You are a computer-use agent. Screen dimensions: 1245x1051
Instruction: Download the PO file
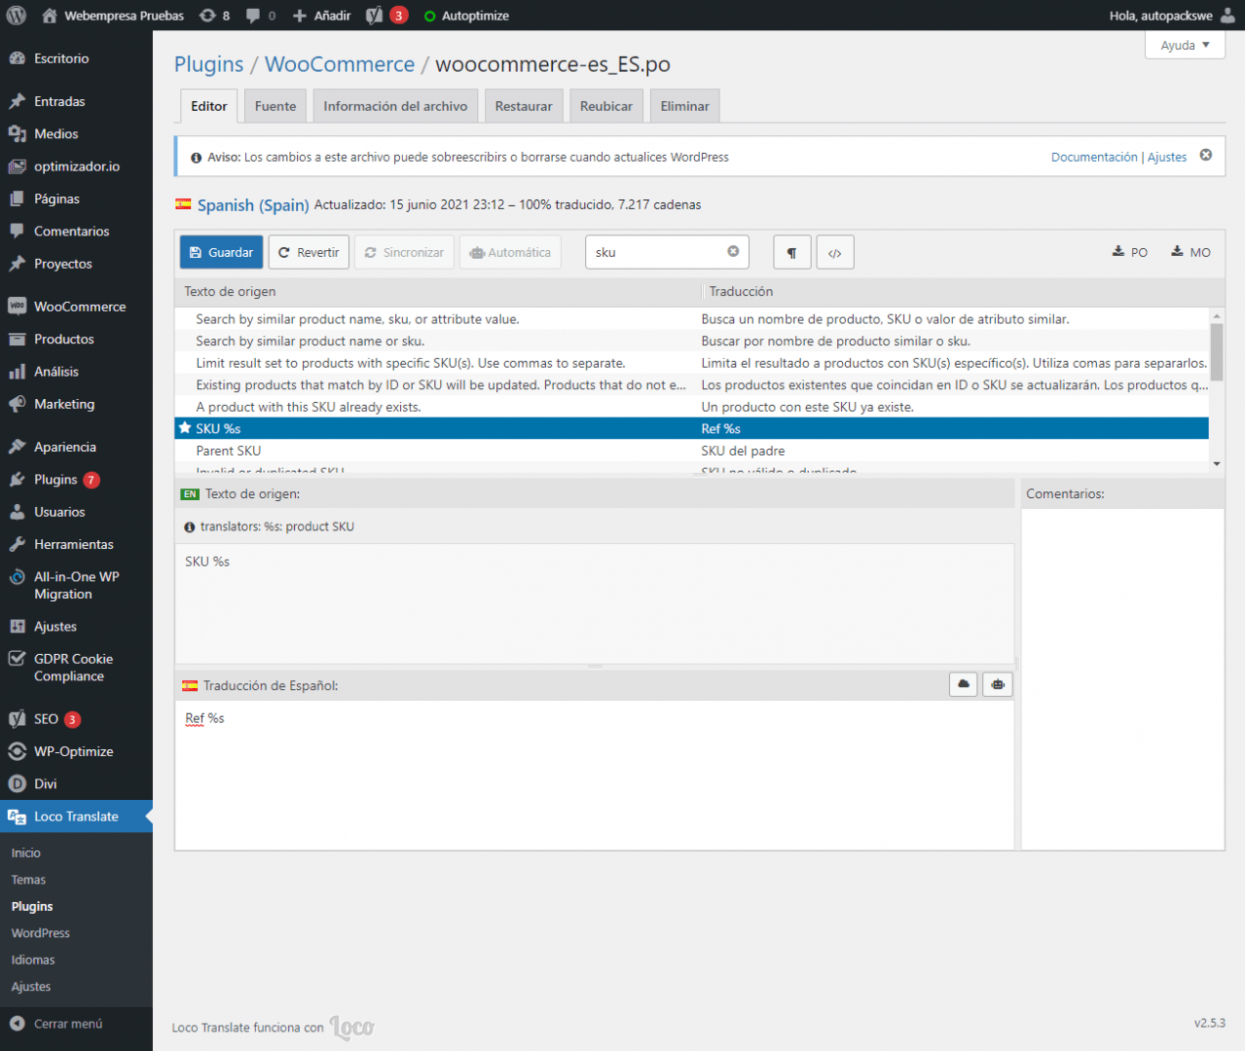point(1130,252)
